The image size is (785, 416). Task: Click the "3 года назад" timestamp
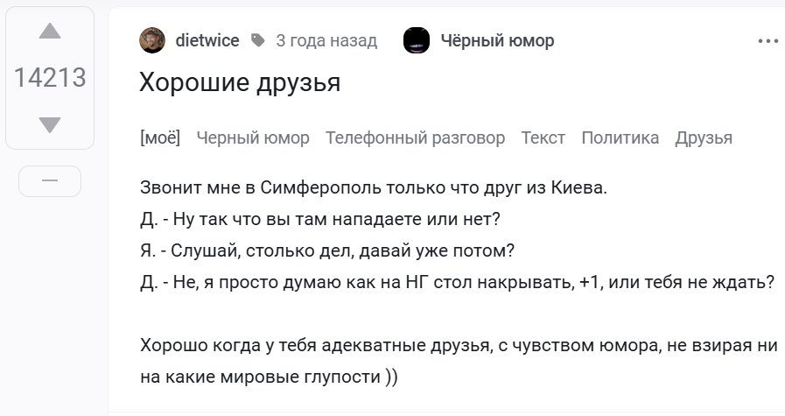(326, 40)
